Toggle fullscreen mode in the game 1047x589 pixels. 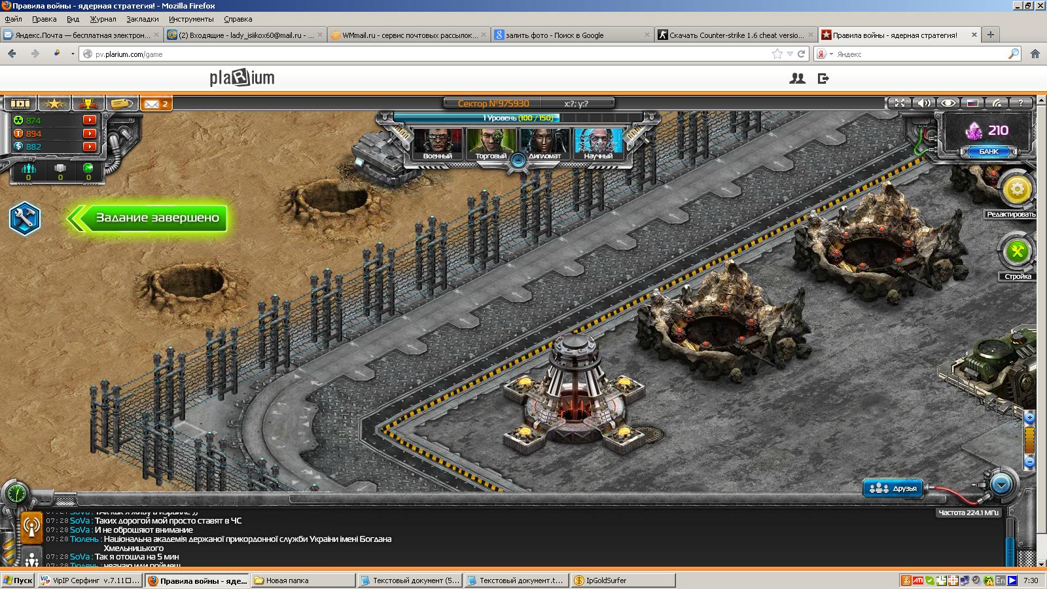pyautogui.click(x=900, y=103)
